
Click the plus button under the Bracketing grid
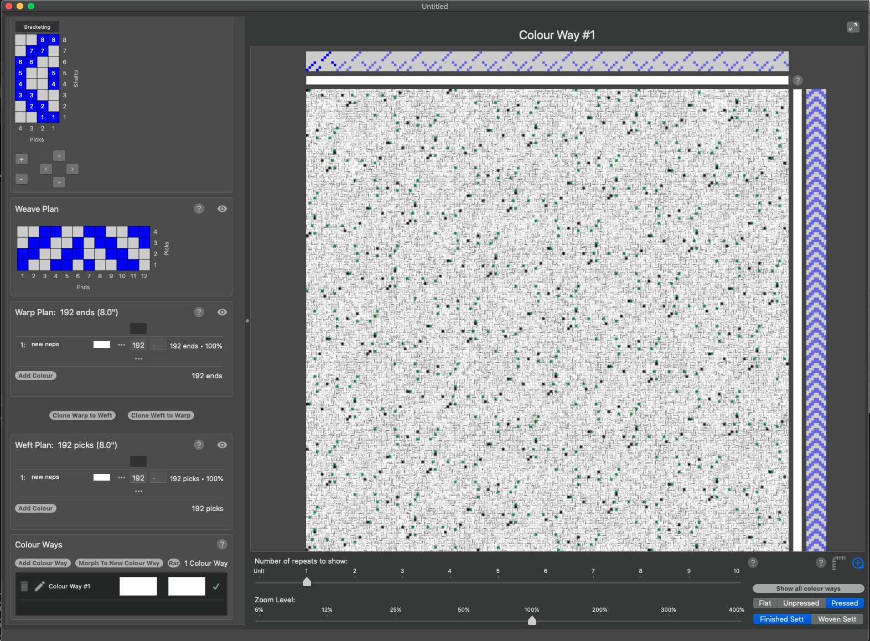point(22,159)
